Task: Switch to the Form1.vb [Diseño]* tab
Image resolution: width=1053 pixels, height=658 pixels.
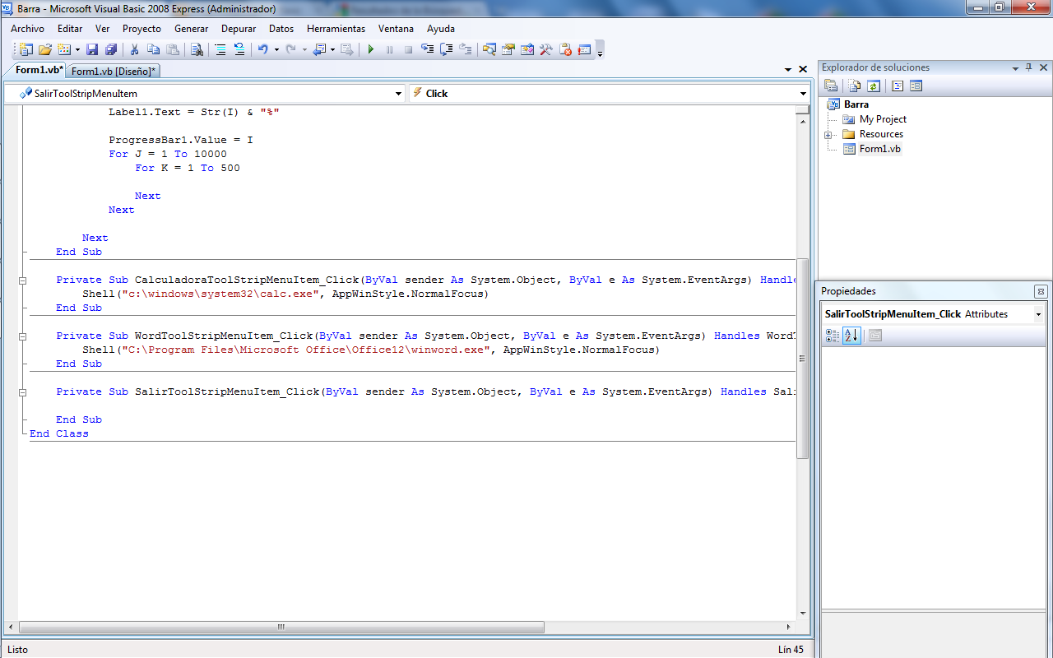Action: click(114, 72)
